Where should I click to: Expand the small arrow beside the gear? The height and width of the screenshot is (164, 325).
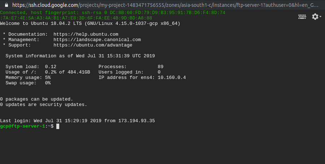320,16
